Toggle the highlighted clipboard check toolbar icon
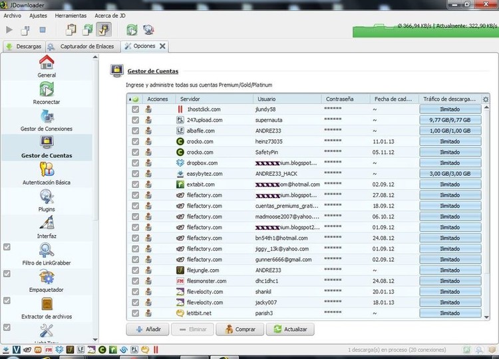The width and height of the screenshot is (499, 359). [x=104, y=29]
